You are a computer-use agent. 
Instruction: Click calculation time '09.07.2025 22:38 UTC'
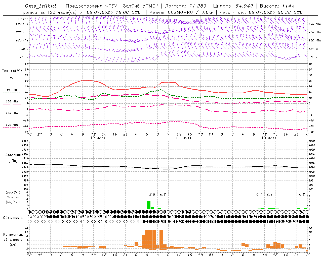click(x=275, y=12)
